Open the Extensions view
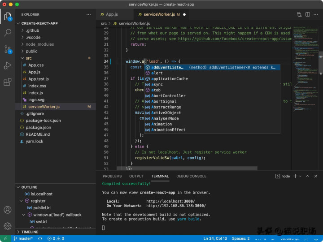323x242 pixels. (x=8, y=82)
